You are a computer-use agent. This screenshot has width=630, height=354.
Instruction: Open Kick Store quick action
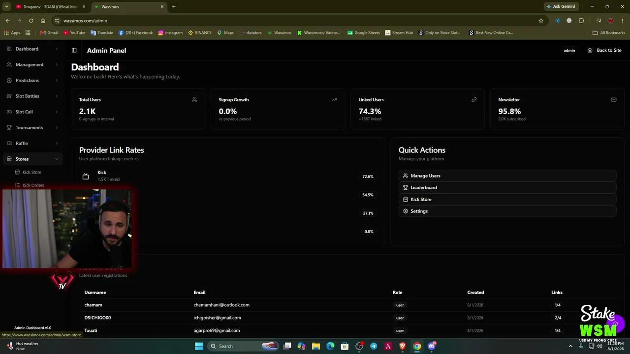(x=507, y=199)
